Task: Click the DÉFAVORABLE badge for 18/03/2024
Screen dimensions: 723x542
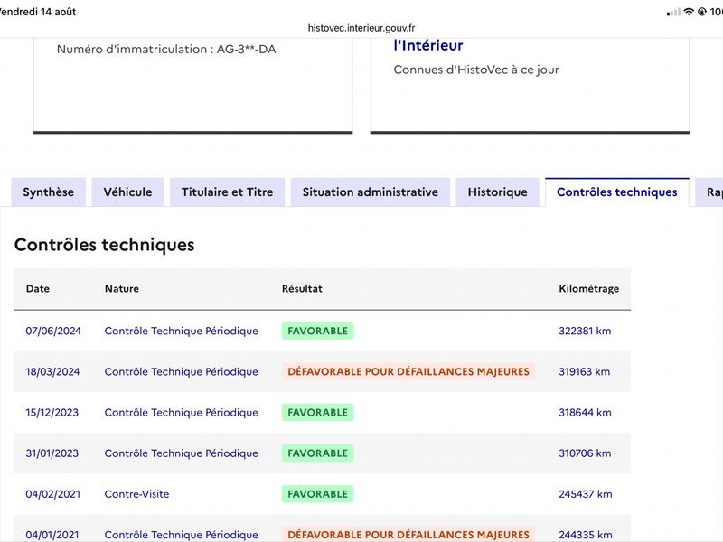Action: click(408, 371)
